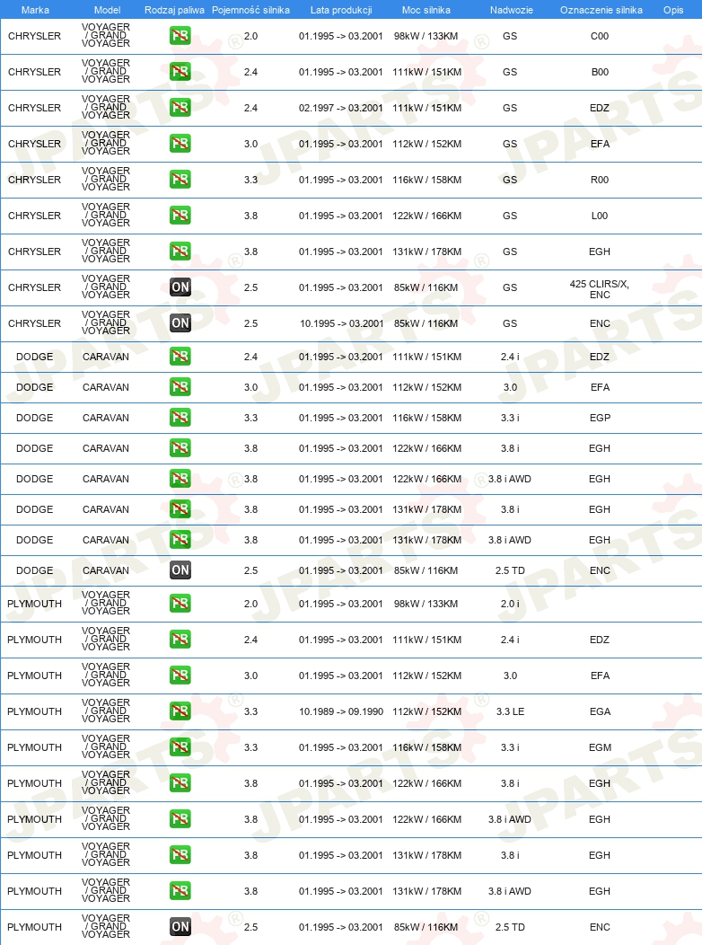Click the Model column header

coord(107,10)
